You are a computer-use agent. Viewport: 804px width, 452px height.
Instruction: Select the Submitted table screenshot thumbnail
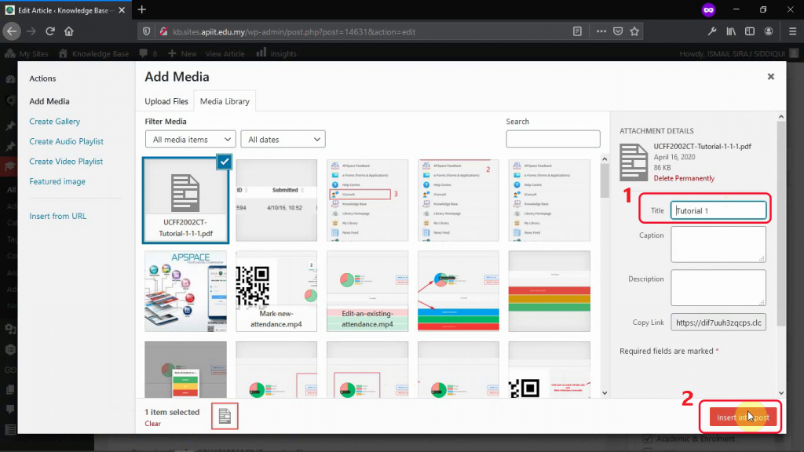click(x=276, y=200)
